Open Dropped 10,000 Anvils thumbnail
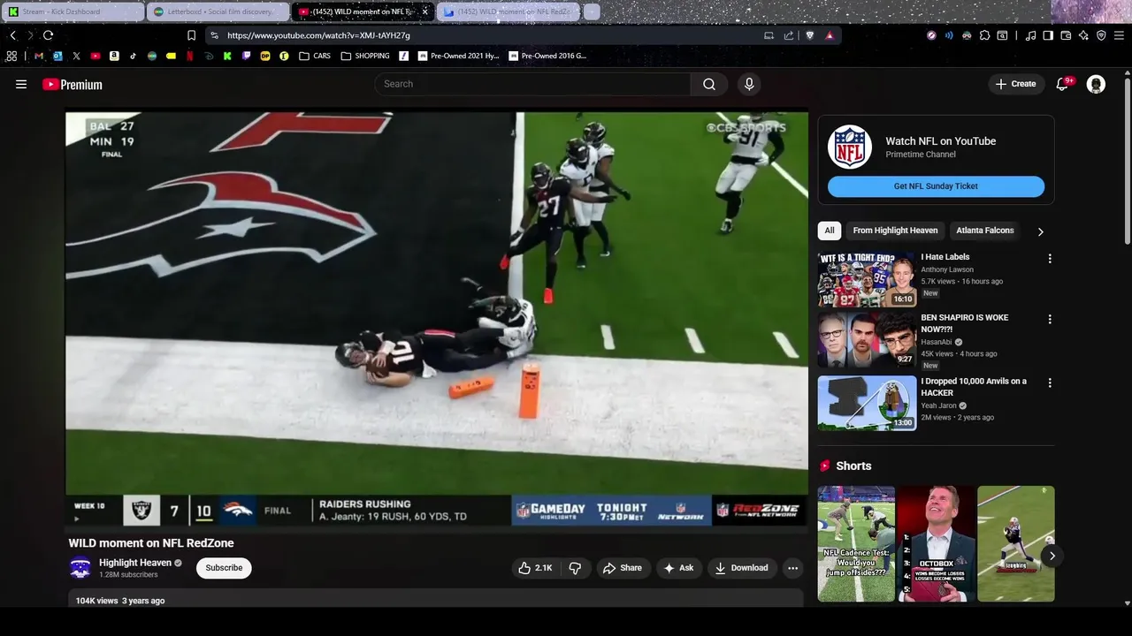 [867, 403]
